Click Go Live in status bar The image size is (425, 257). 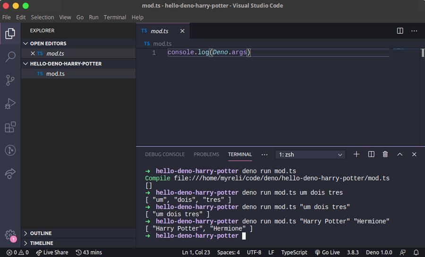327,252
